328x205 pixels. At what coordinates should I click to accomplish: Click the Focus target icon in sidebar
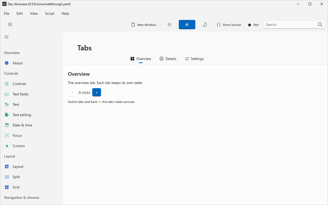(7, 135)
